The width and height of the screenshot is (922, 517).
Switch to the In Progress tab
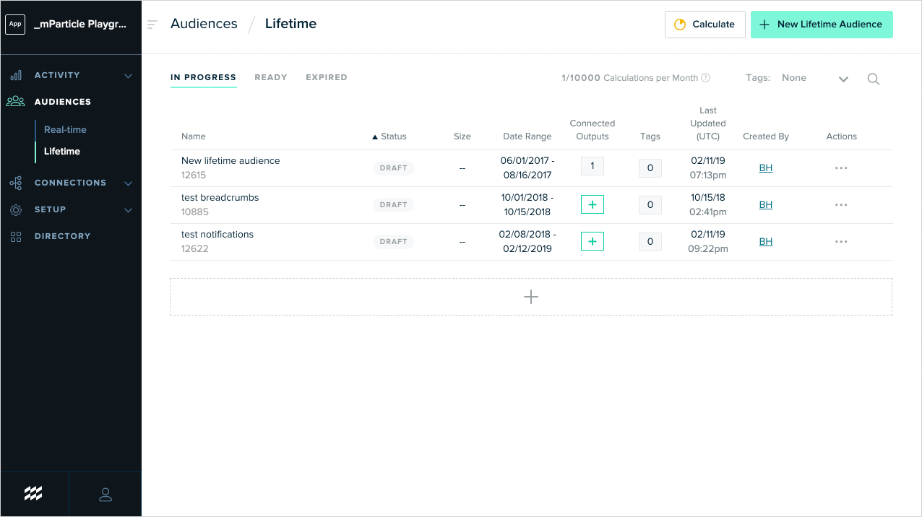[203, 77]
